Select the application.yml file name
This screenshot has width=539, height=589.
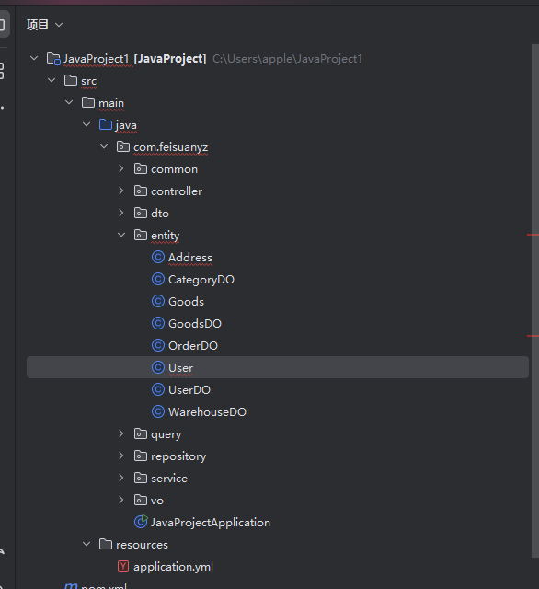[174, 567]
